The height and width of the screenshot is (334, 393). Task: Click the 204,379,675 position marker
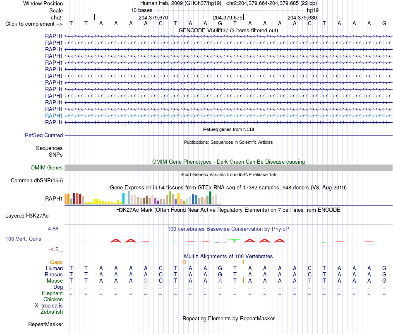[x=228, y=17]
